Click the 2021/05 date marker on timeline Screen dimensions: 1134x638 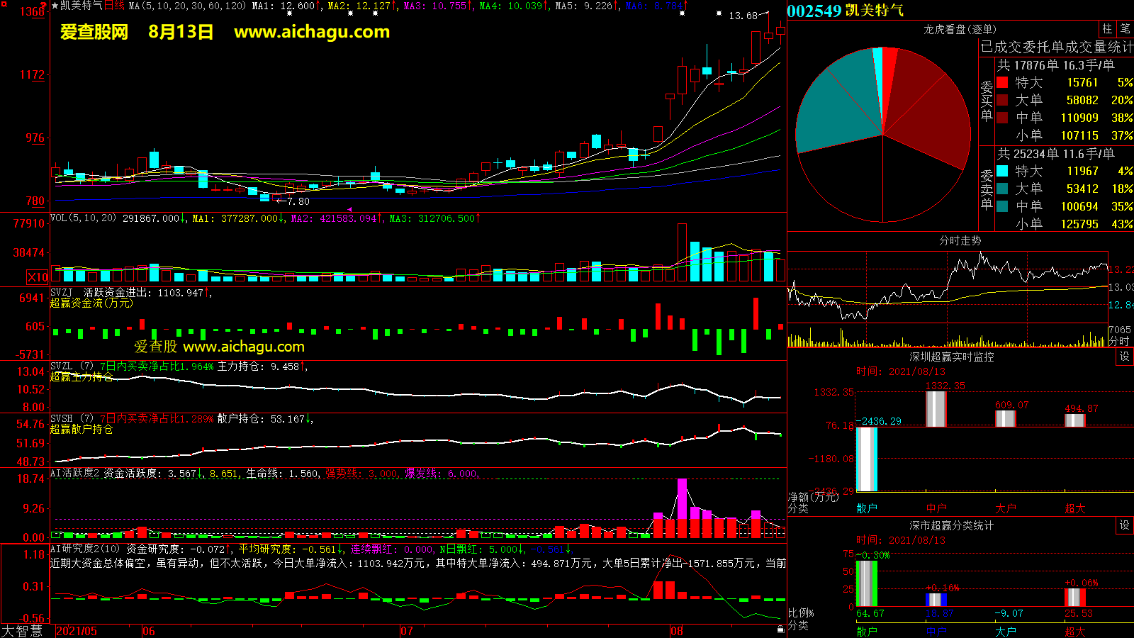point(77,631)
